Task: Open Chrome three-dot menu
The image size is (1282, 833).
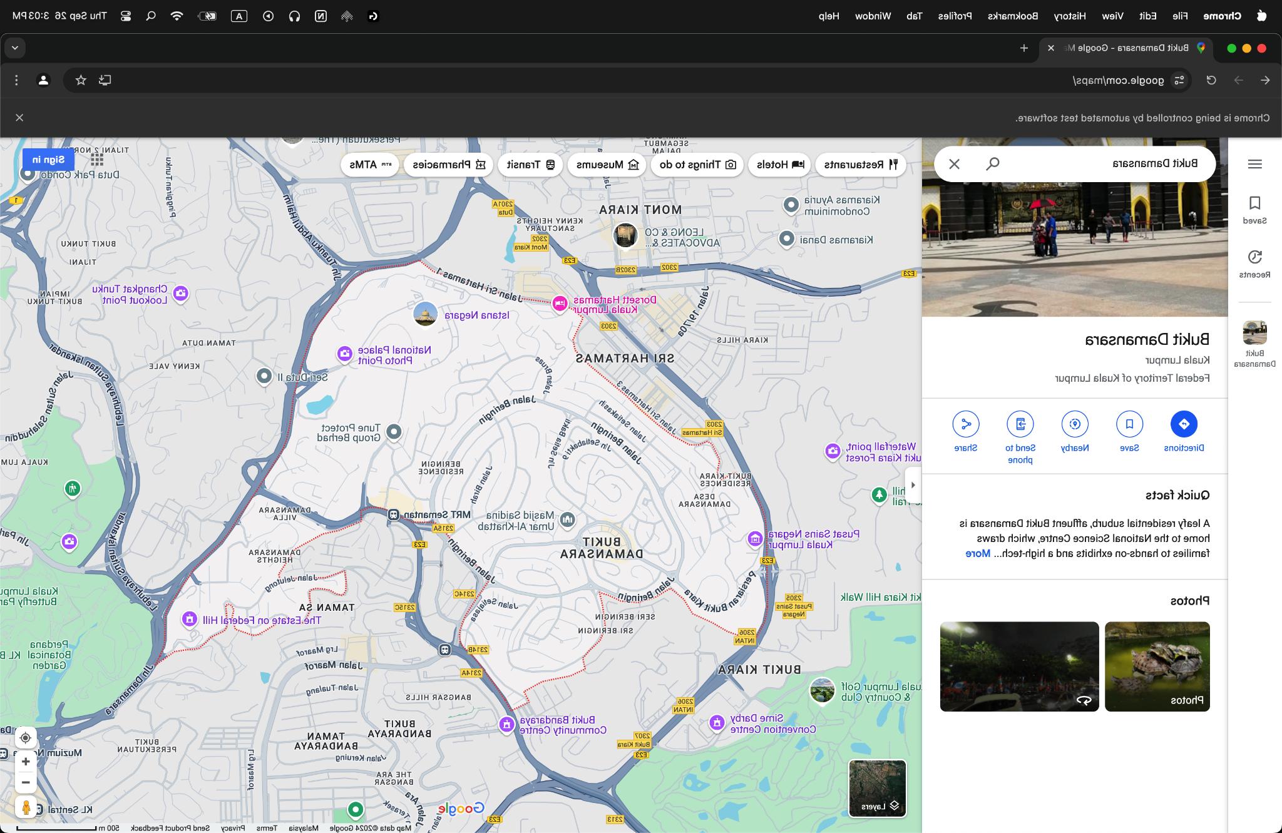Action: point(17,80)
